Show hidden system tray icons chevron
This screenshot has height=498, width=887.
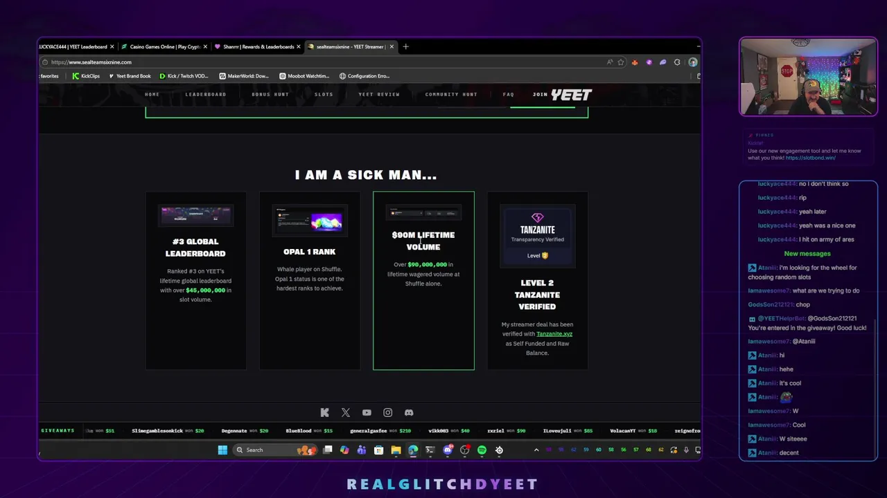[536, 450]
